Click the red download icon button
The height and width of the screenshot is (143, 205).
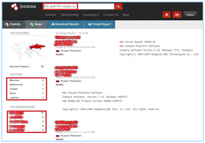coord(166,14)
